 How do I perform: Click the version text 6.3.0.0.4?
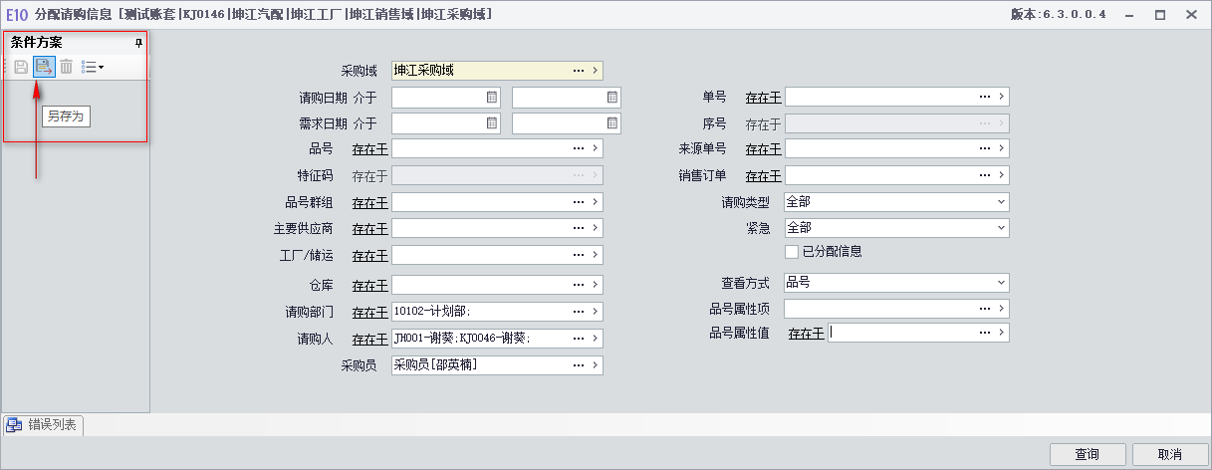click(1074, 15)
